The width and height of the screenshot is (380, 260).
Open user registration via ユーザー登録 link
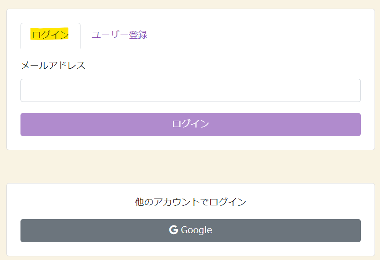pos(120,35)
